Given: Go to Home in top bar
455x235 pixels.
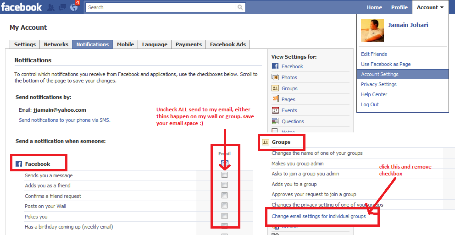Looking at the screenshot, I should tap(374, 7).
